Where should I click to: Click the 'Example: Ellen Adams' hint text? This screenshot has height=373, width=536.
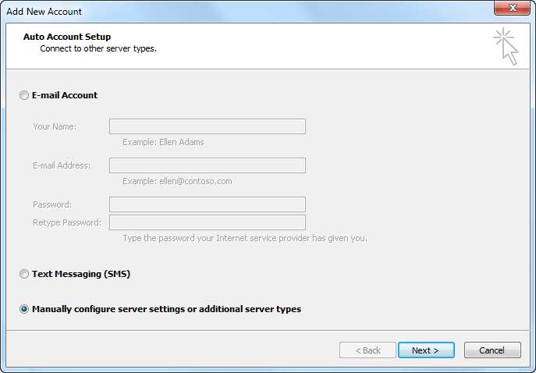coord(163,142)
